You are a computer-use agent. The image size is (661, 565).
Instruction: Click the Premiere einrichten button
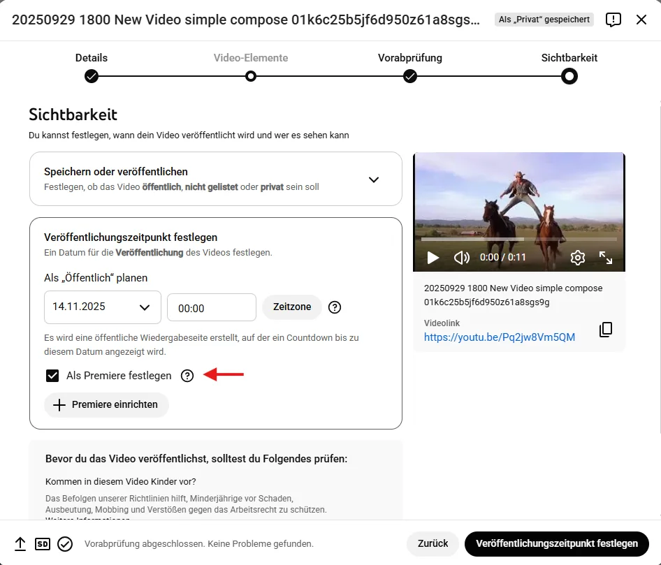106,404
